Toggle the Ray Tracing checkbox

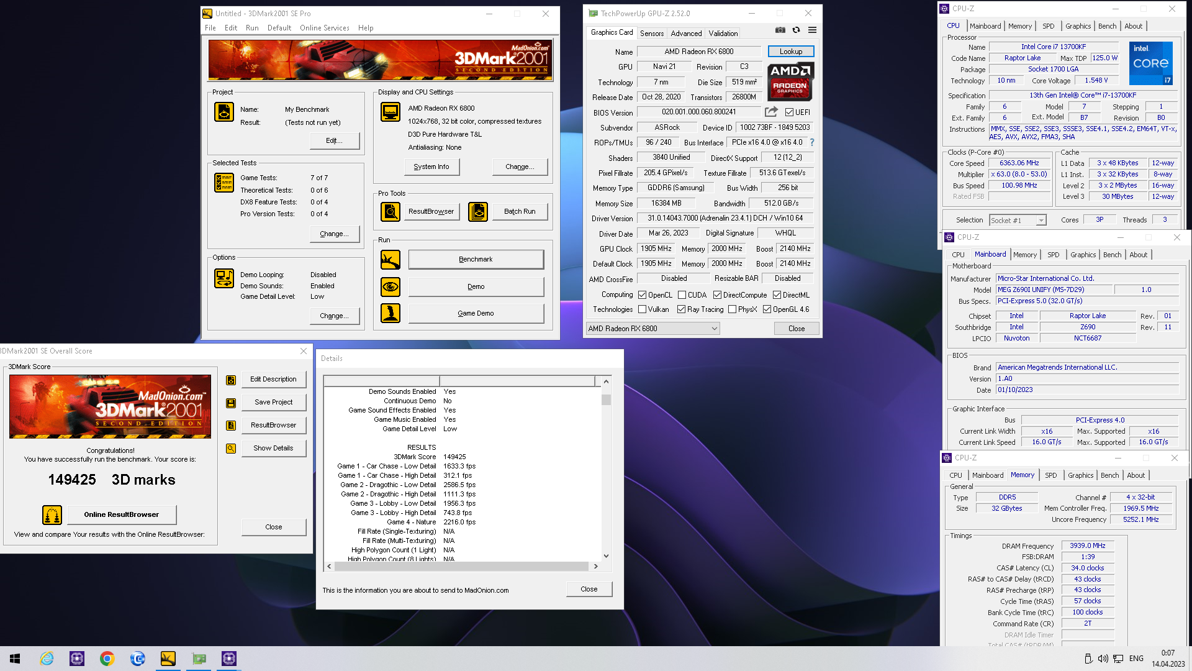coord(682,309)
